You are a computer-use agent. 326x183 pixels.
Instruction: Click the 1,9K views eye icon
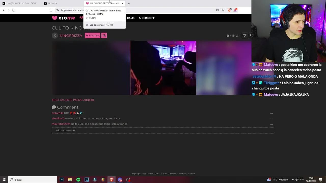pyautogui.click(x=233, y=36)
